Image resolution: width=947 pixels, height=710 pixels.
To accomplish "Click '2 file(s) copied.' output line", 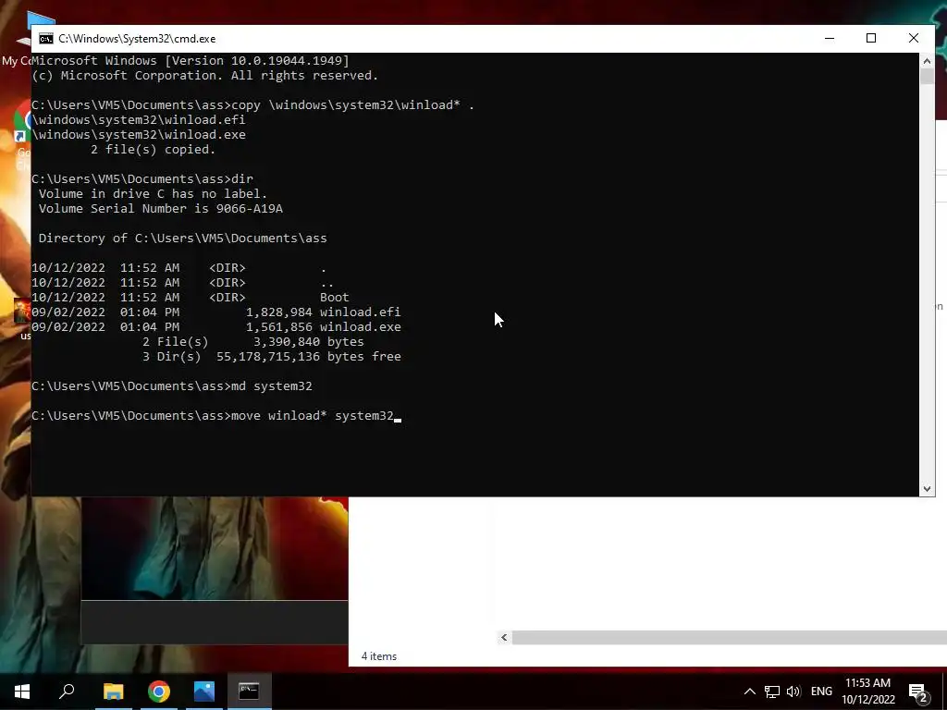I will click(x=153, y=149).
